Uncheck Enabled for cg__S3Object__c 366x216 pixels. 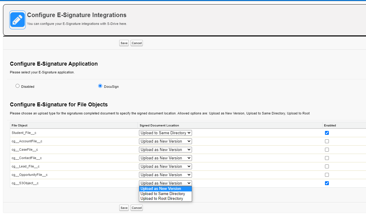[x=327, y=183]
